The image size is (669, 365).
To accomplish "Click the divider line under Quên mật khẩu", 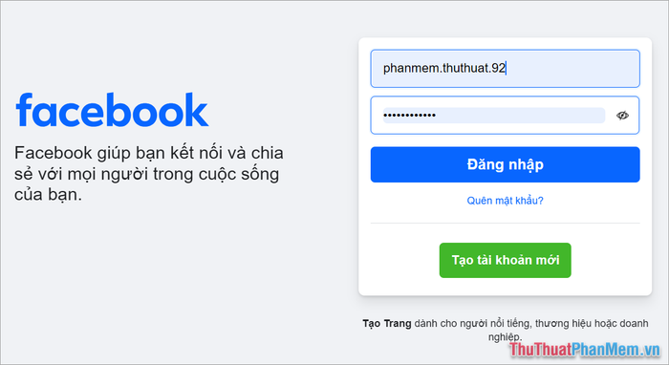I will point(506,223).
